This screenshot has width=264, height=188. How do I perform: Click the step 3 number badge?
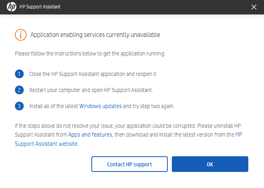pos(19,106)
